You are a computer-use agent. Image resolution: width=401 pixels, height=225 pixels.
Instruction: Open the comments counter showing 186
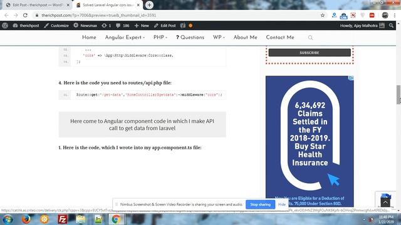point(123,26)
